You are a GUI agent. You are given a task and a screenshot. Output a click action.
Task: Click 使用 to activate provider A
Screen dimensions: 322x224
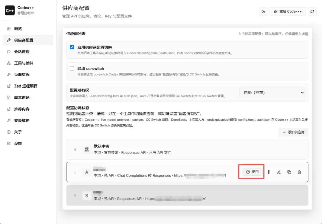click(253, 172)
